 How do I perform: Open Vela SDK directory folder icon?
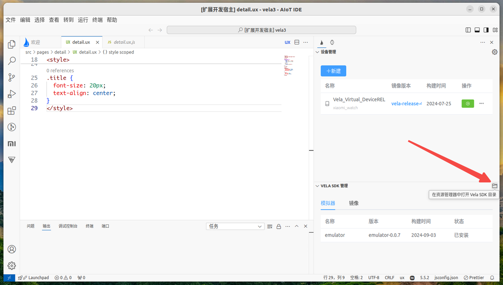click(x=494, y=186)
